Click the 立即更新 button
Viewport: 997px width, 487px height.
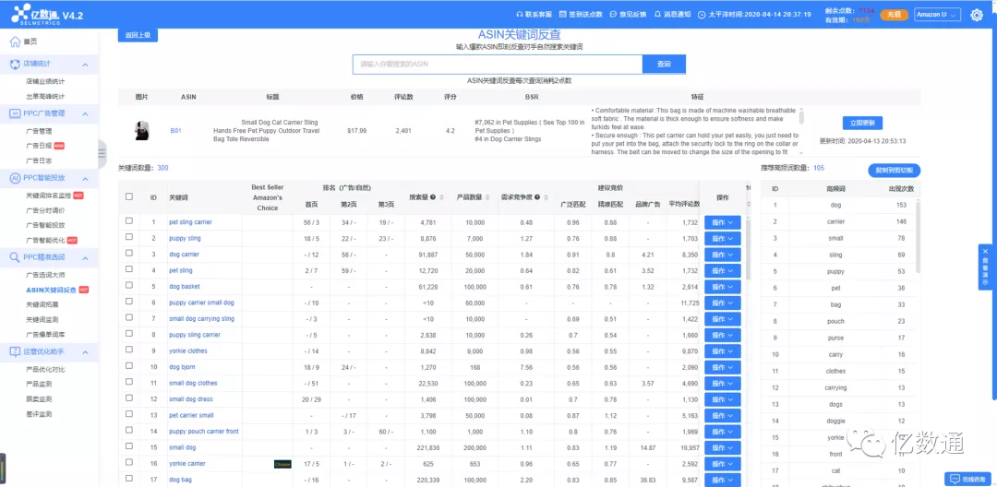(x=863, y=123)
